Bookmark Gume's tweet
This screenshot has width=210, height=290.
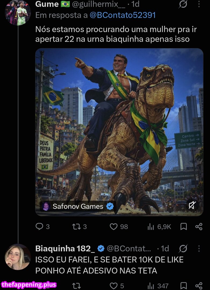(184, 227)
